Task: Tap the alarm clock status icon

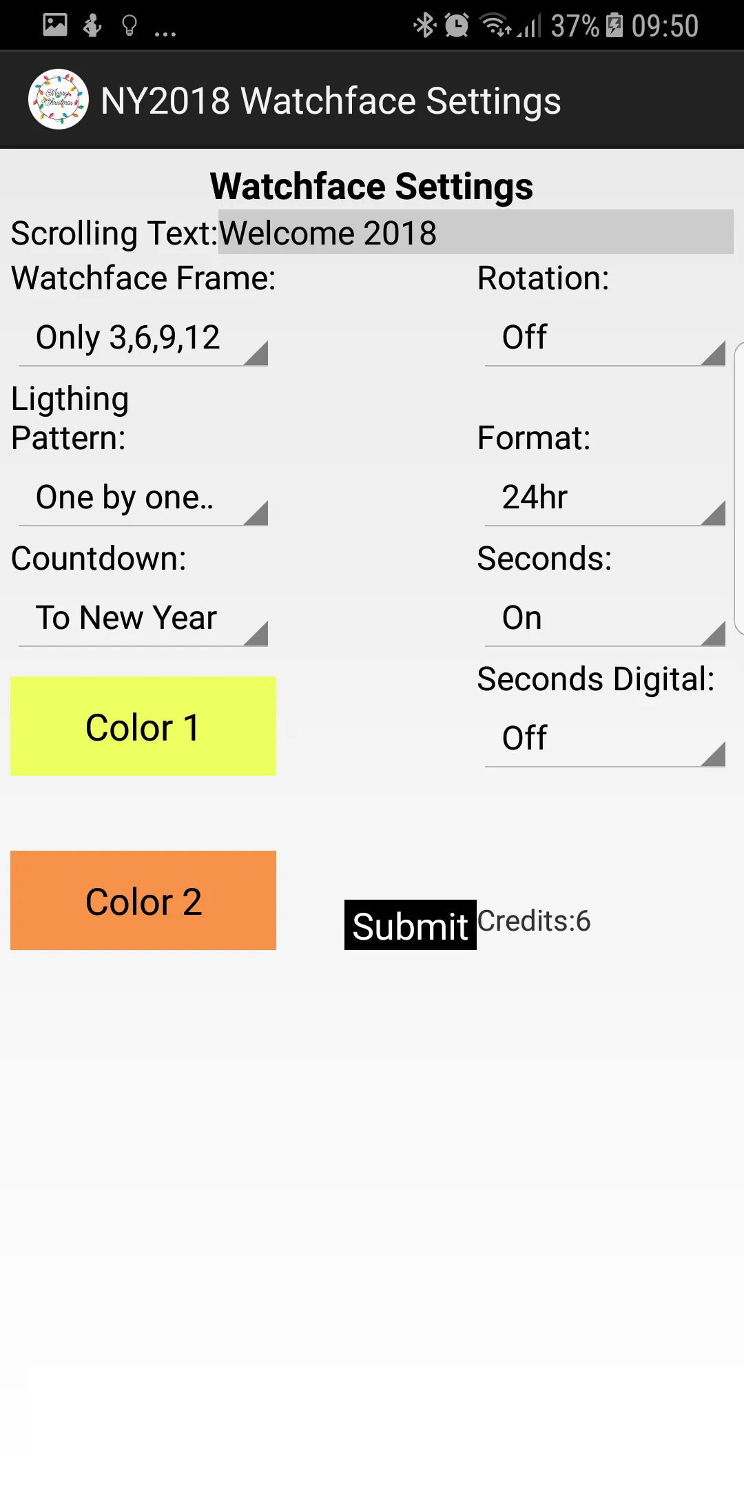Action: coord(456,25)
